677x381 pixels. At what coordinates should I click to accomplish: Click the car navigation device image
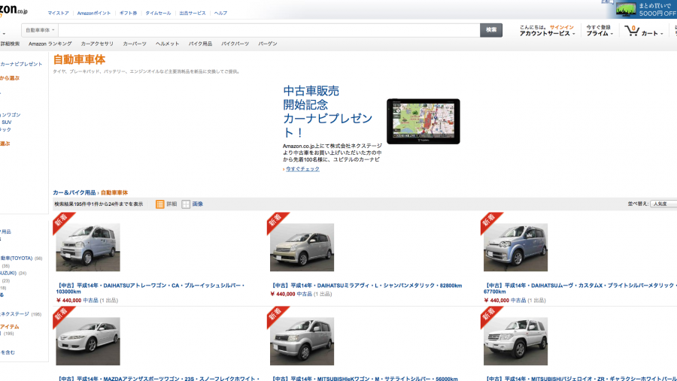(423, 121)
